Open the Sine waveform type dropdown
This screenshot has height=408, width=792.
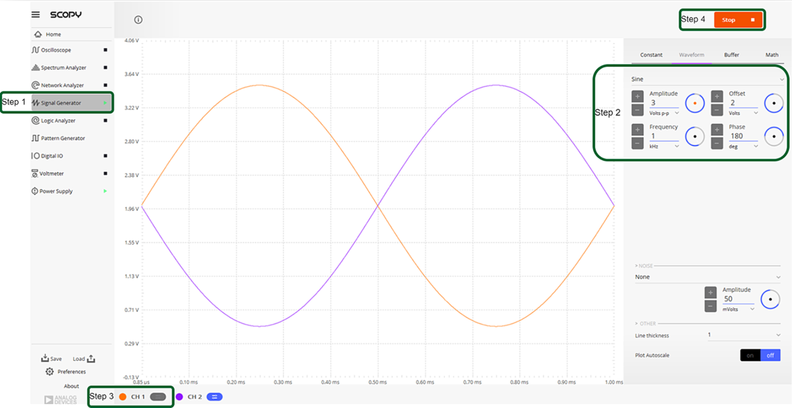(707, 79)
